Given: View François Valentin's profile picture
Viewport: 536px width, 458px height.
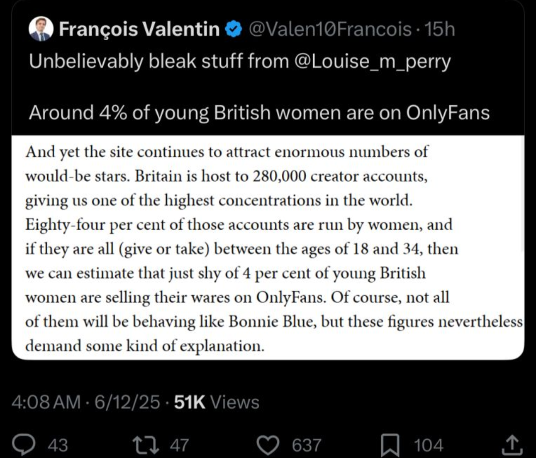Looking at the screenshot, I should (x=41, y=29).
